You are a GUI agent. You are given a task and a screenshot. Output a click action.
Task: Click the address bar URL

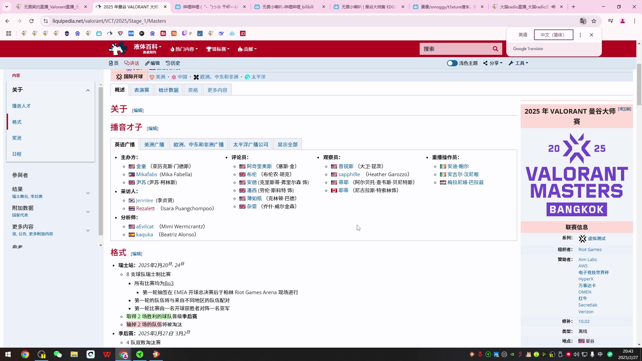[x=109, y=21]
